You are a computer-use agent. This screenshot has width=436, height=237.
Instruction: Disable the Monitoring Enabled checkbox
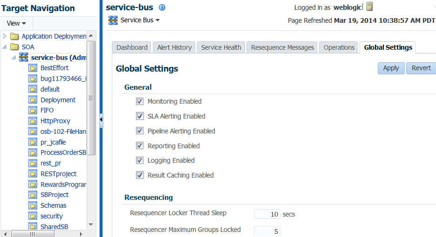(x=140, y=101)
